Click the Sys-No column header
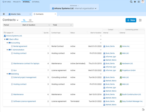The image size is (146, 112). coord(46,33)
